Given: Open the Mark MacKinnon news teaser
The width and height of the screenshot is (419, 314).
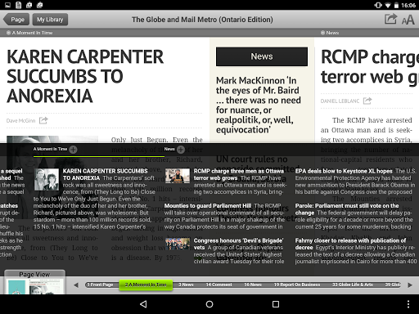Looking at the screenshot, I should tap(259, 105).
